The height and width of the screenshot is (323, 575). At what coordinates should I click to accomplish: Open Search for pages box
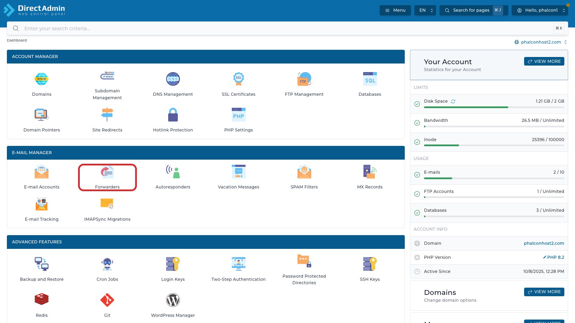click(474, 10)
